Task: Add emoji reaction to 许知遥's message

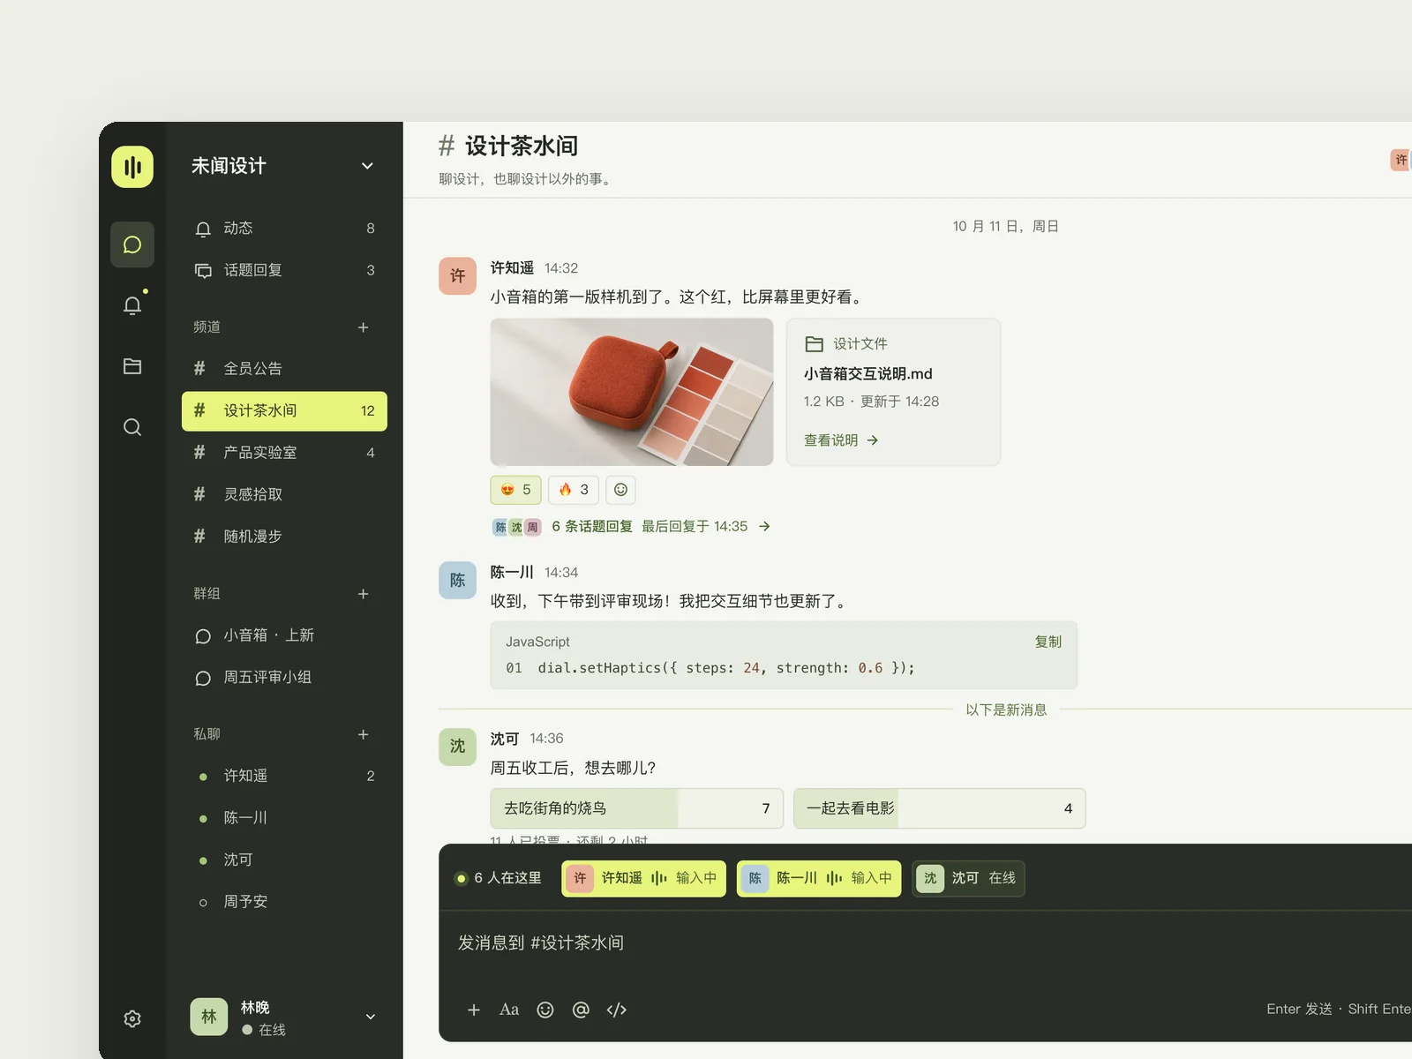Action: click(620, 490)
